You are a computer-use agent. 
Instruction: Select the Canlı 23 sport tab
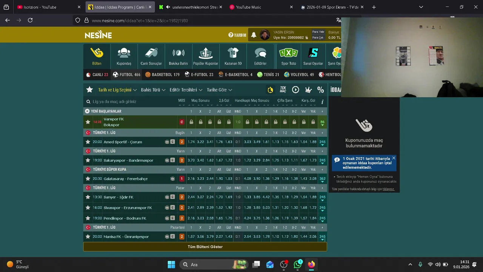[x=97, y=75]
